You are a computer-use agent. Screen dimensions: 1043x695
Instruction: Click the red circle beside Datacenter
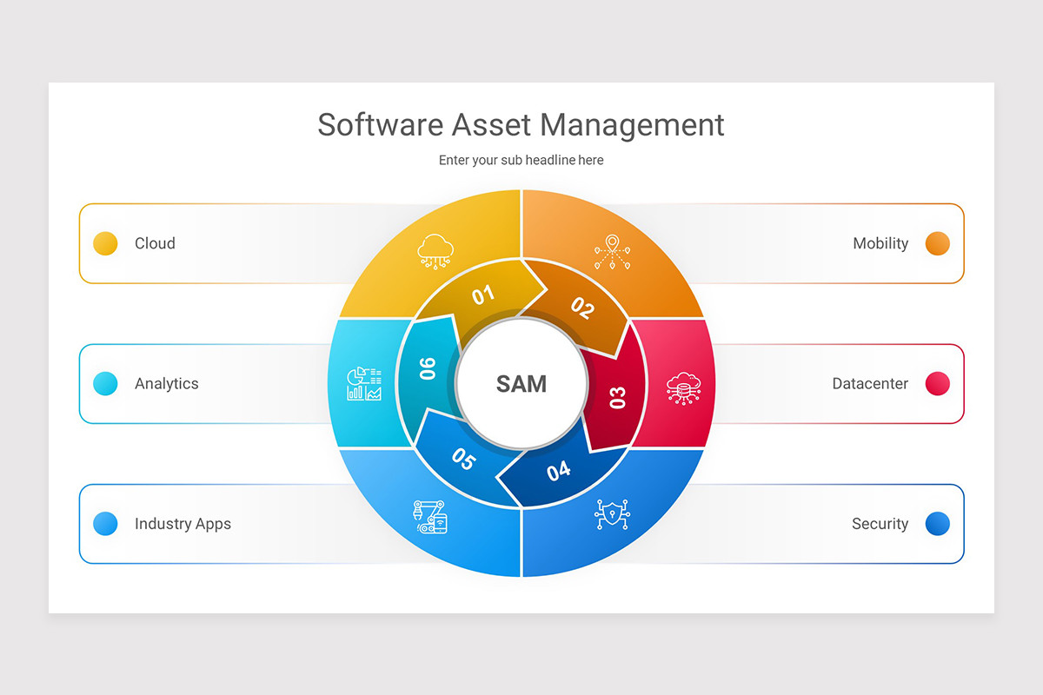coord(937,383)
